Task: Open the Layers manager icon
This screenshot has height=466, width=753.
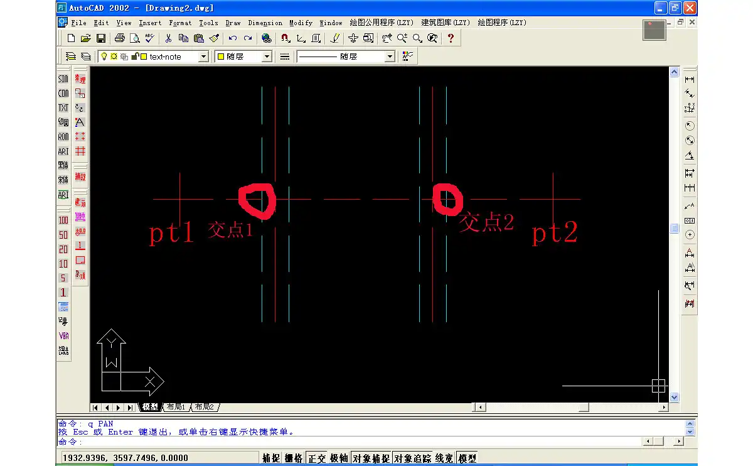Action: click(x=71, y=57)
